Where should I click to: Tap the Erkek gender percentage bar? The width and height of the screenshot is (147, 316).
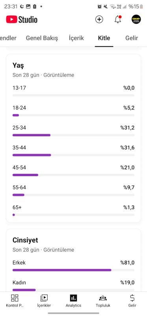pos(73,270)
